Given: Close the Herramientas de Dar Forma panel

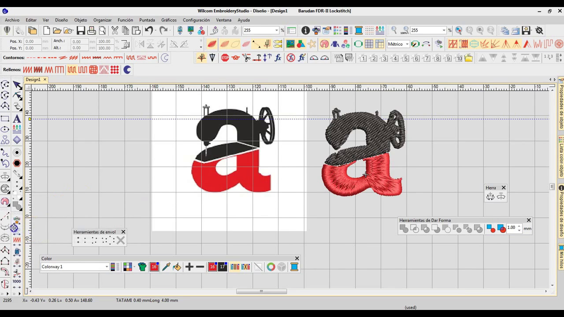Looking at the screenshot, I should (529, 220).
